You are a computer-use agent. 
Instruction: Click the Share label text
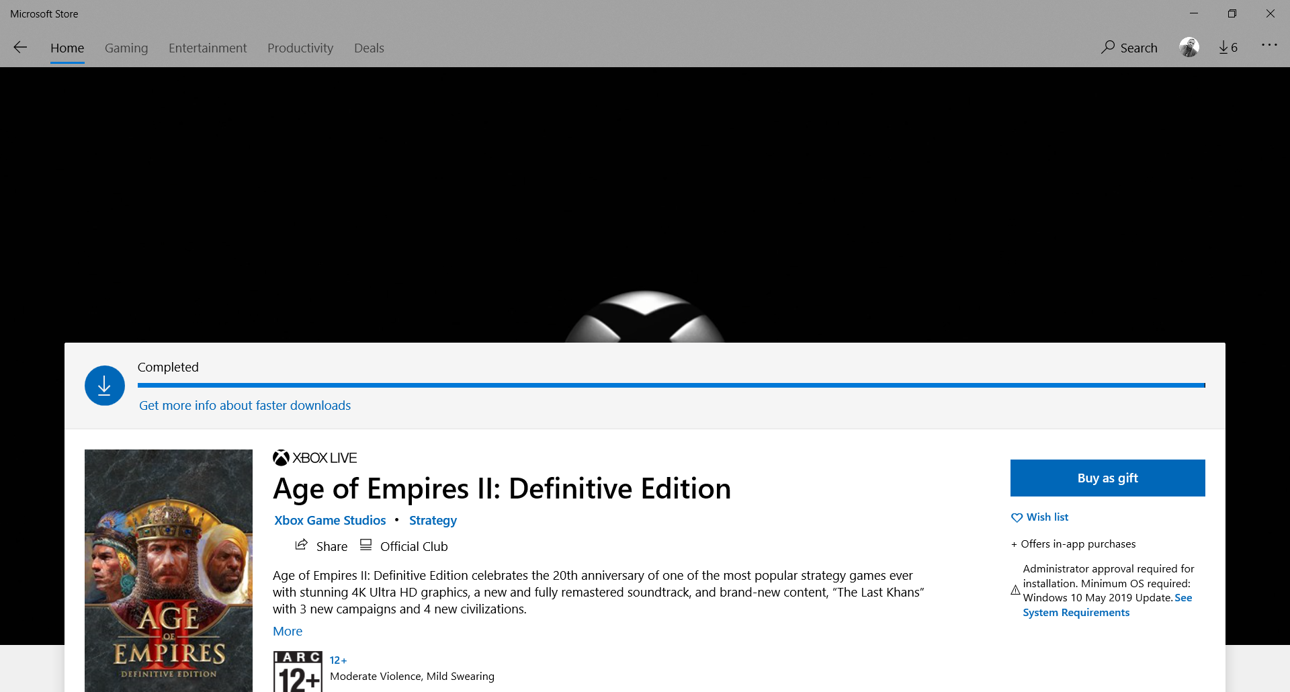coord(332,546)
